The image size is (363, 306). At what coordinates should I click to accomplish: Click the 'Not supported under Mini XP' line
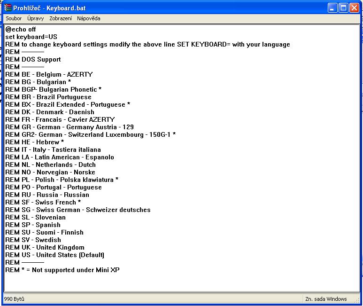click(x=62, y=270)
